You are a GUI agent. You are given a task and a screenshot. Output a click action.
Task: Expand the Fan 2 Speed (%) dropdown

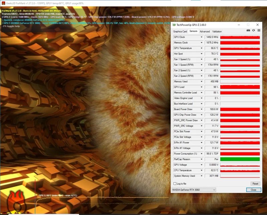pyautogui.click(x=202, y=70)
